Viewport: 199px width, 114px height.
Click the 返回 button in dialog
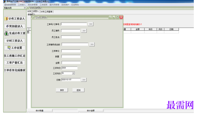click(x=79, y=90)
